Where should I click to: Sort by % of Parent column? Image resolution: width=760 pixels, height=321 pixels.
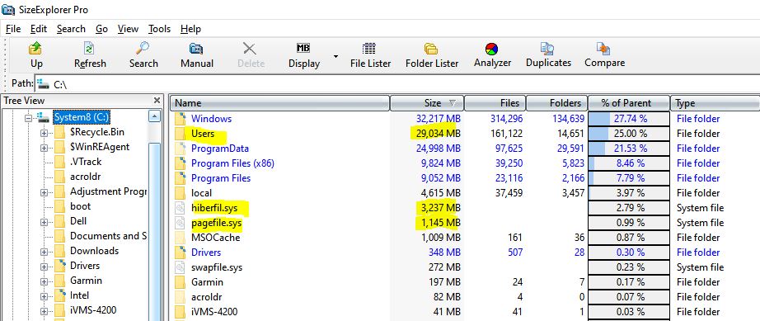[628, 103]
